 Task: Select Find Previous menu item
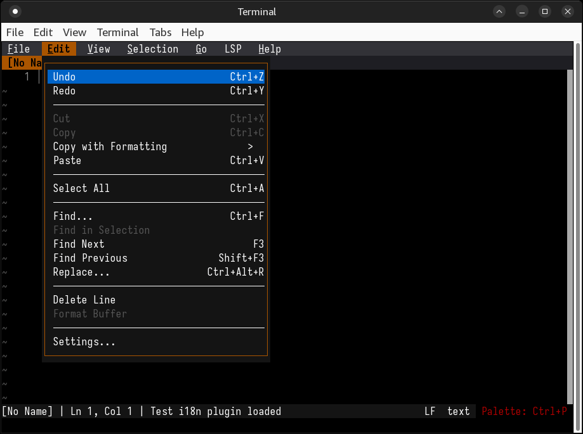tap(155, 258)
